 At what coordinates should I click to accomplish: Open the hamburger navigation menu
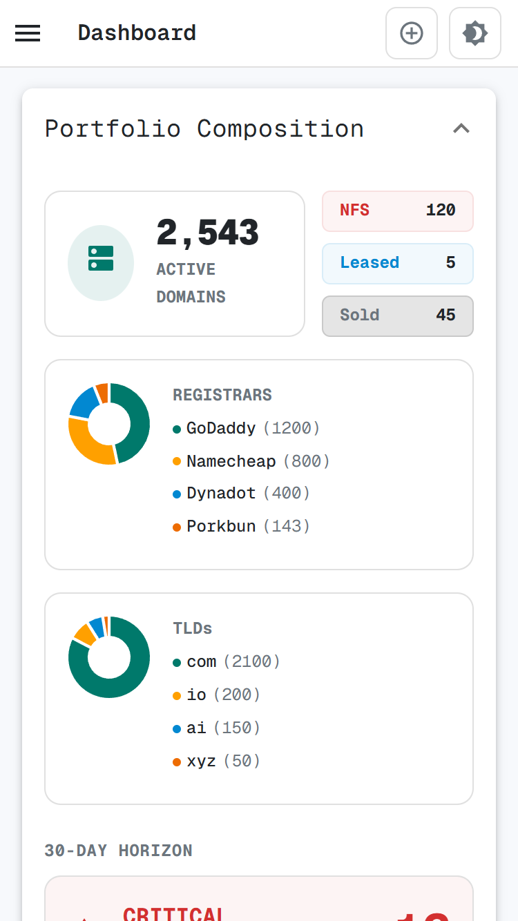(x=28, y=33)
